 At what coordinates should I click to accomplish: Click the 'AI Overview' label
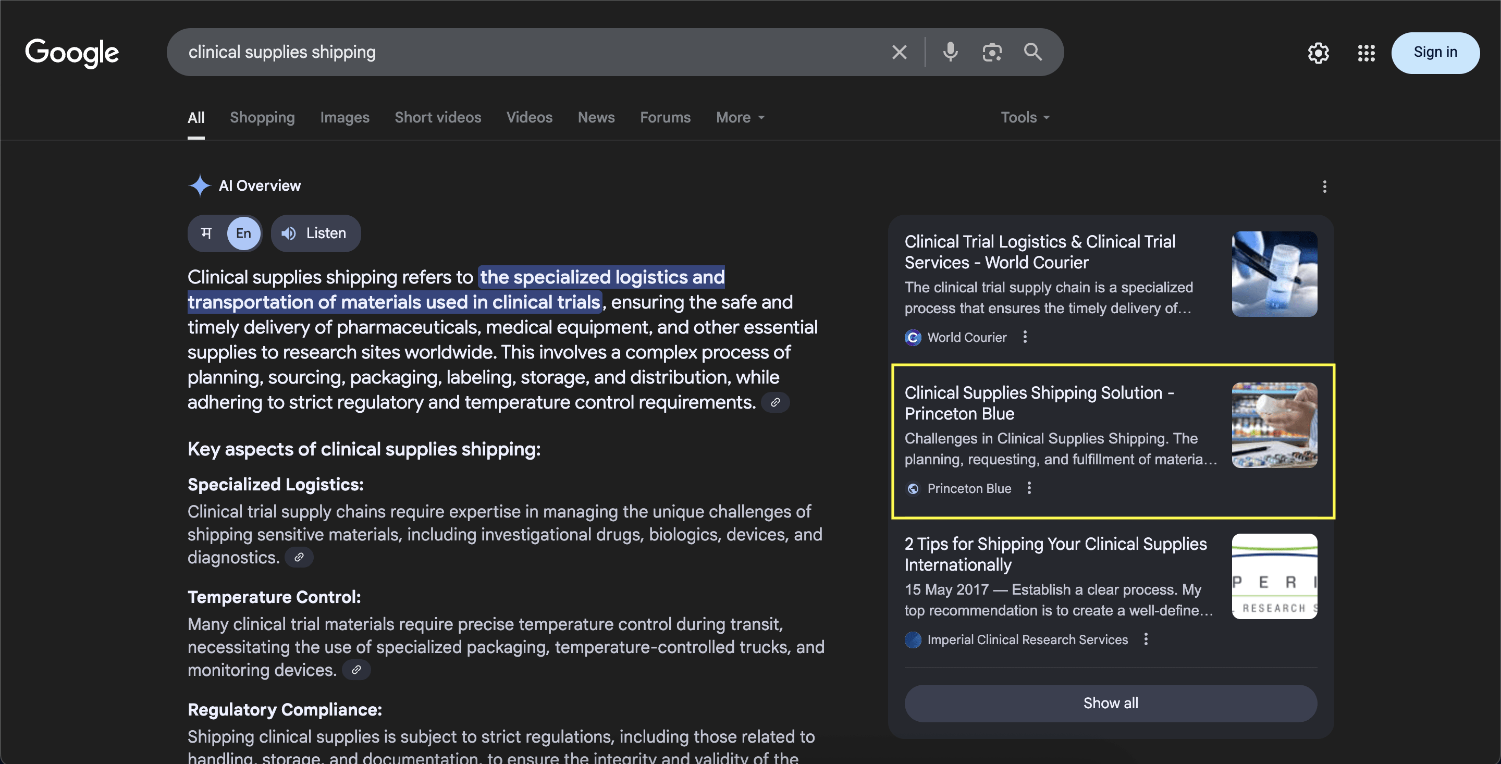click(x=260, y=186)
